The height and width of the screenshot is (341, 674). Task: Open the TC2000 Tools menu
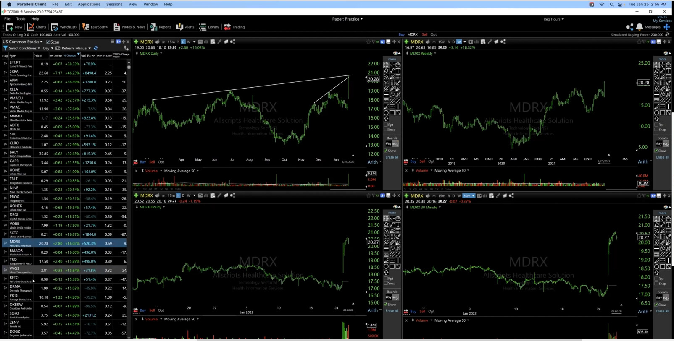pyautogui.click(x=21, y=19)
